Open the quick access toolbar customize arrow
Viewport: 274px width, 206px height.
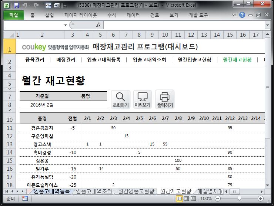click(x=65, y=6)
